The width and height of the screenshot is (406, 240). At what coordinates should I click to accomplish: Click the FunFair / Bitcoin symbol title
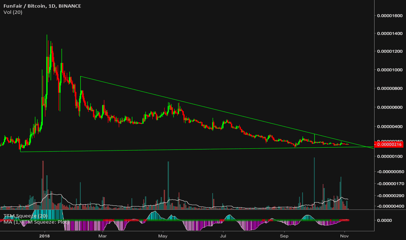pyautogui.click(x=42, y=6)
